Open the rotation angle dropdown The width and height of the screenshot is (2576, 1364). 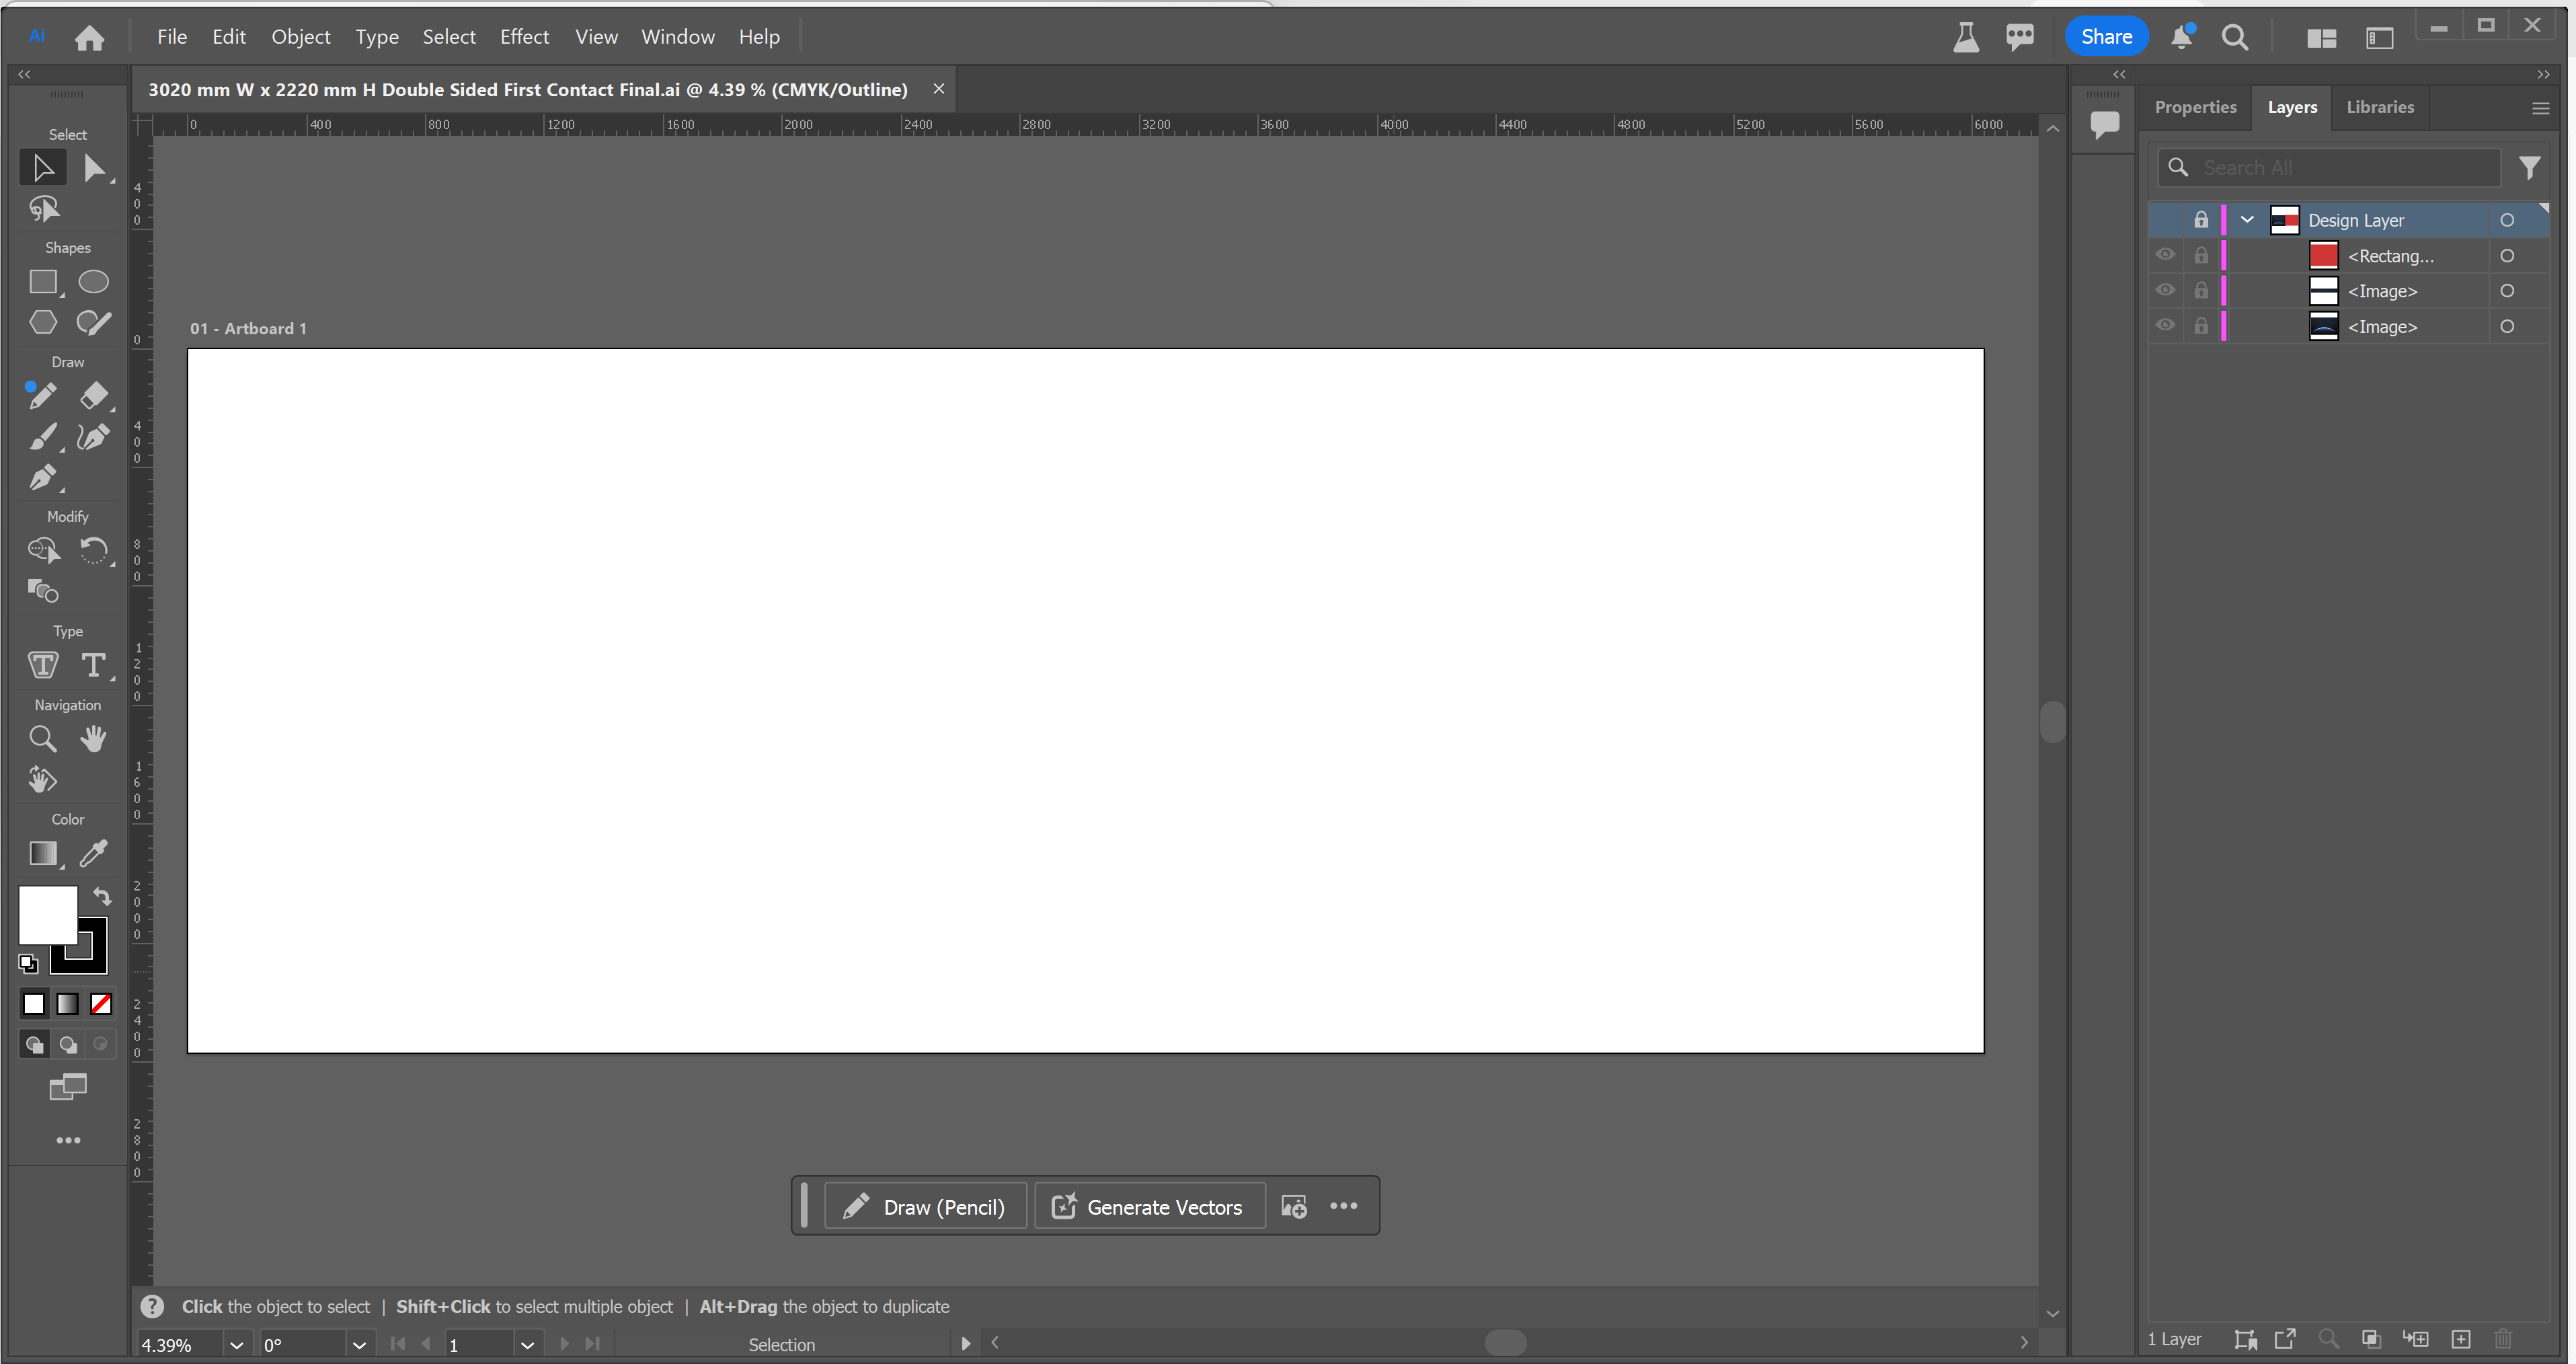pyautogui.click(x=359, y=1344)
